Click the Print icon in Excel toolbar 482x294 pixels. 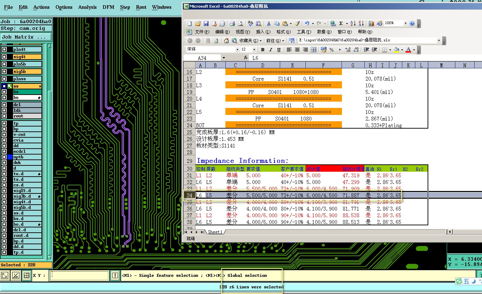[x=232, y=23]
